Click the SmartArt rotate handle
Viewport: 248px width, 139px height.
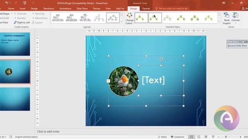(161, 59)
